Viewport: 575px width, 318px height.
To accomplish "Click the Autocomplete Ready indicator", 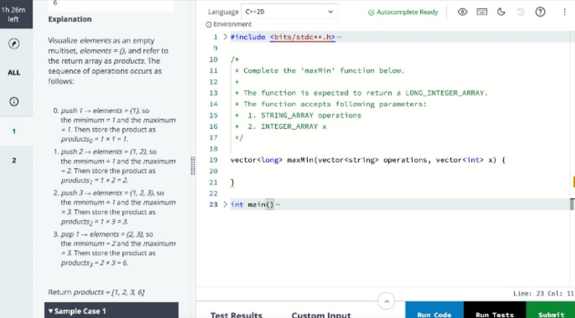I will (403, 12).
